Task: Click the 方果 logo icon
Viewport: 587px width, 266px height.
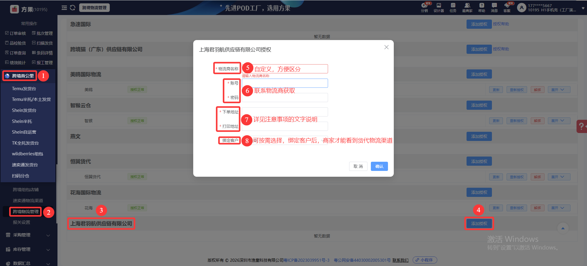Action: (x=14, y=9)
